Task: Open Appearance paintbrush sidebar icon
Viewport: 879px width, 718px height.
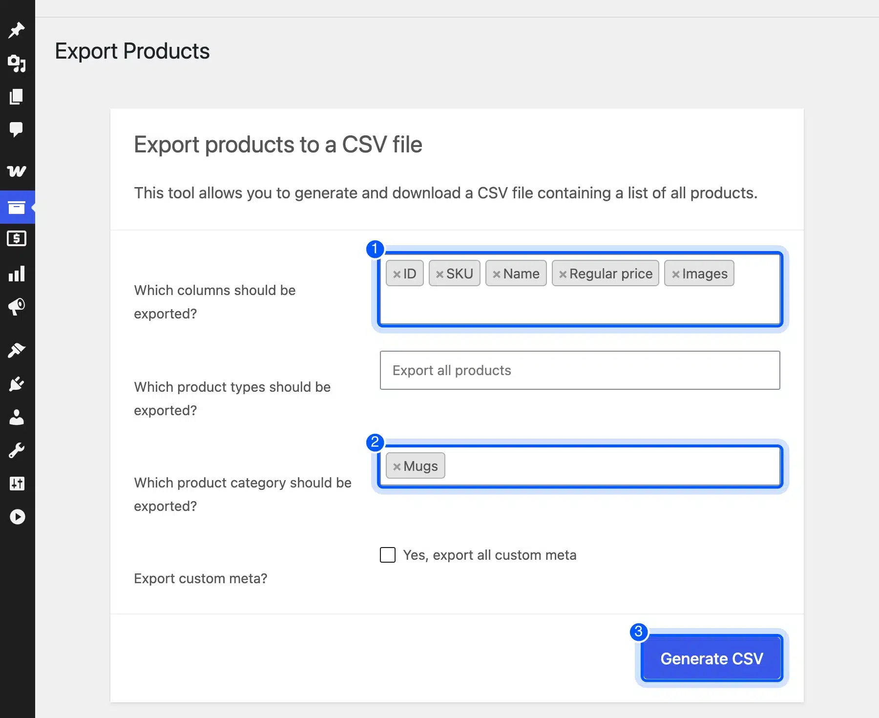Action: click(17, 350)
